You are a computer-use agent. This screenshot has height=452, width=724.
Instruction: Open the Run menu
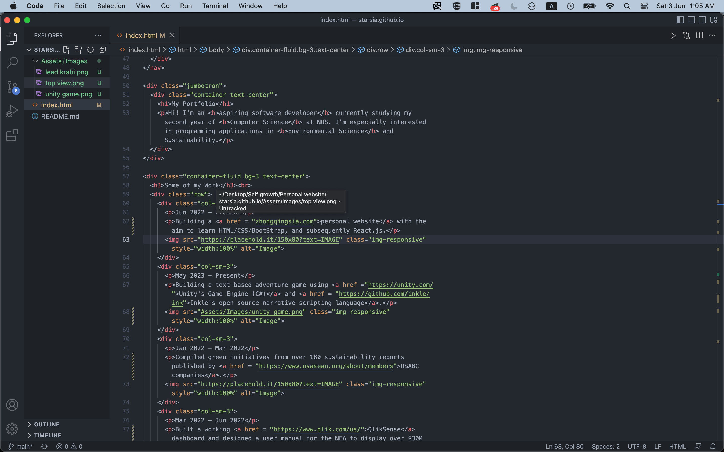186,6
